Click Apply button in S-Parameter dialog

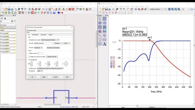44,77
